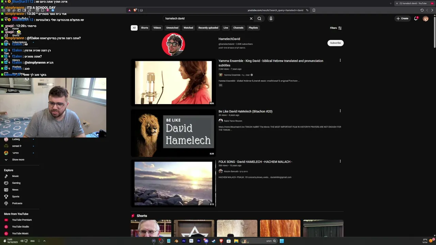Open Steam from the taskbar
Image resolution: width=436 pixels, height=245 pixels.
[x=214, y=241]
